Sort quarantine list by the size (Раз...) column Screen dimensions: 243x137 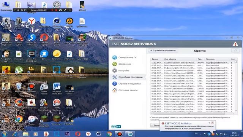(x=201, y=59)
